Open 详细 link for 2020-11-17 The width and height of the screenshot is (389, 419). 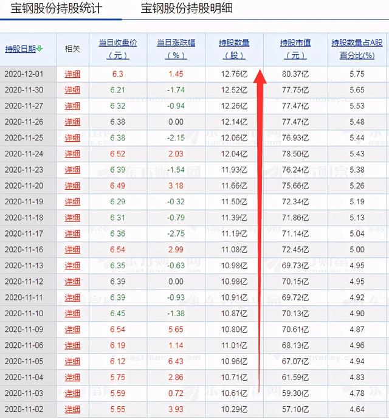pyautogui.click(x=72, y=234)
